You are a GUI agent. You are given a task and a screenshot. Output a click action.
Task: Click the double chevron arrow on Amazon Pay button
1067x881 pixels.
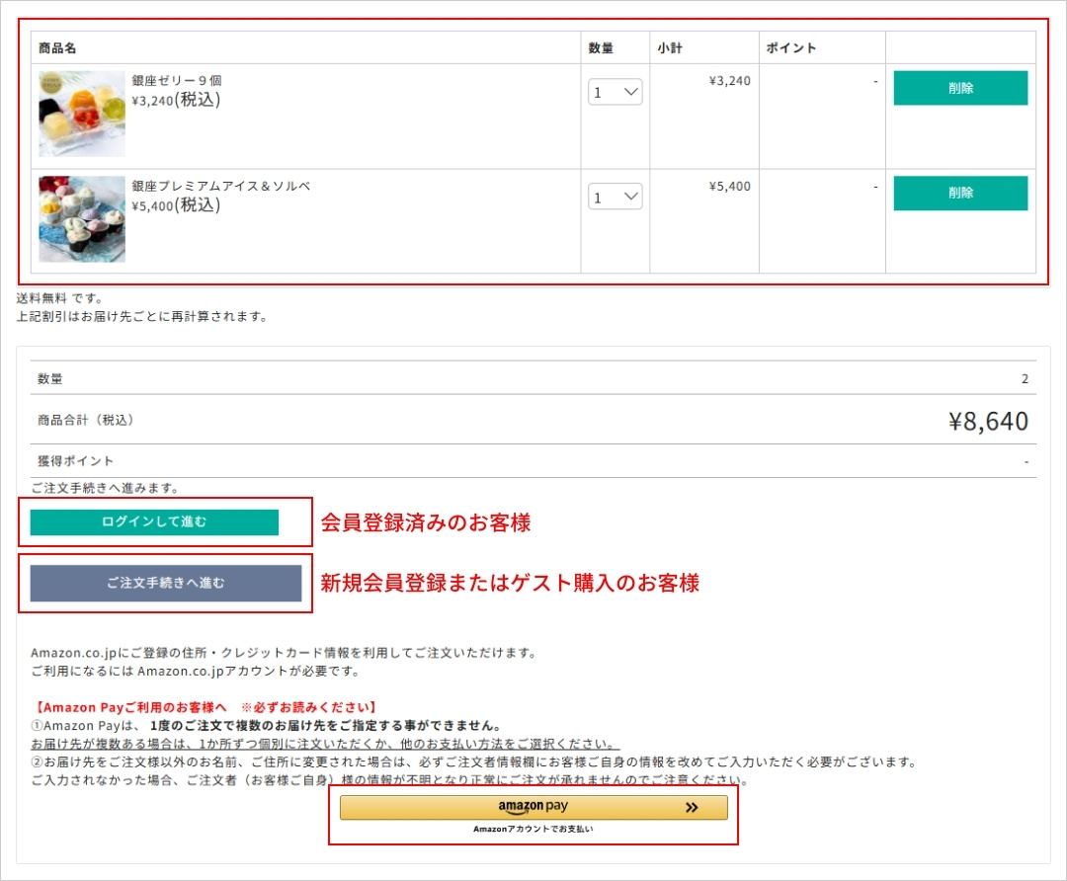pos(692,808)
